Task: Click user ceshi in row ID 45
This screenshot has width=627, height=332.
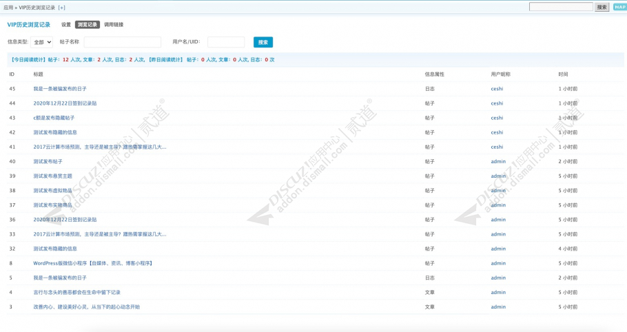Action: coord(497,89)
